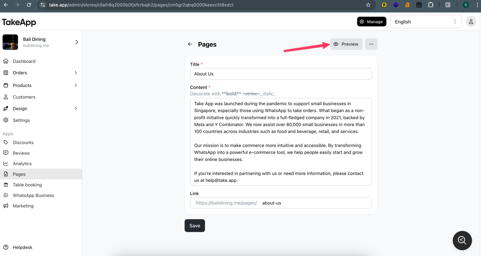The height and width of the screenshot is (256, 481).
Task: Click the Manage button
Action: [x=372, y=22]
